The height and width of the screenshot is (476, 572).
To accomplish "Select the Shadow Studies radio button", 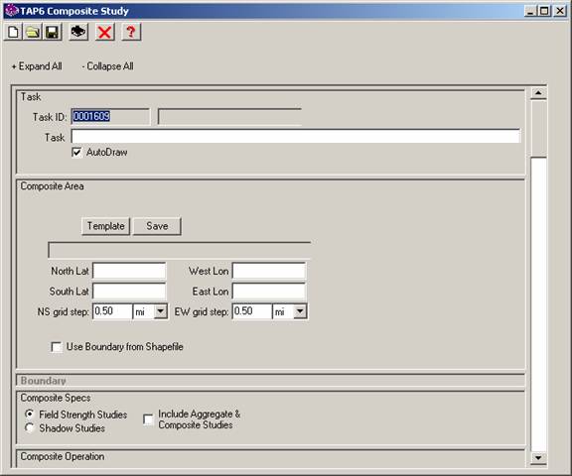I will pyautogui.click(x=30, y=428).
